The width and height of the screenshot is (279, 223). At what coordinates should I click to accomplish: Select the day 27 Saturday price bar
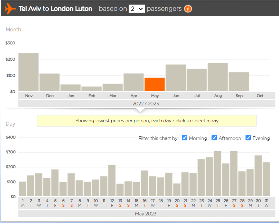(x=234, y=174)
